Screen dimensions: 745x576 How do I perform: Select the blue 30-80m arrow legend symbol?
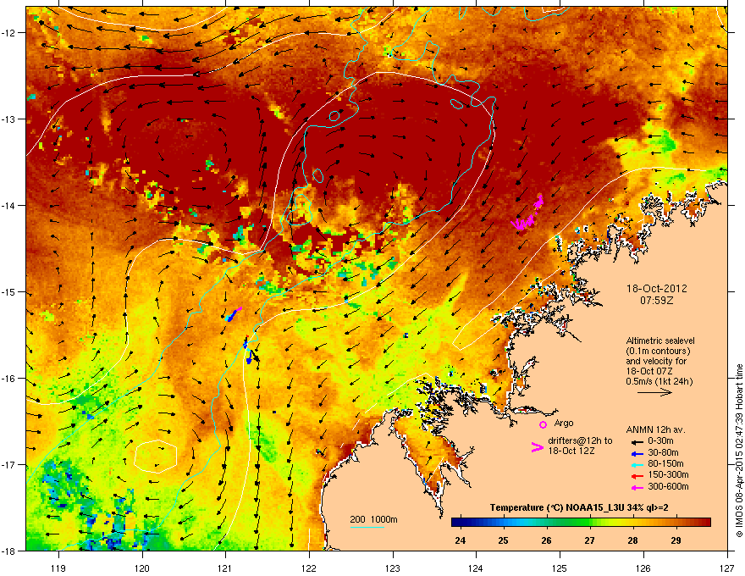point(637,453)
